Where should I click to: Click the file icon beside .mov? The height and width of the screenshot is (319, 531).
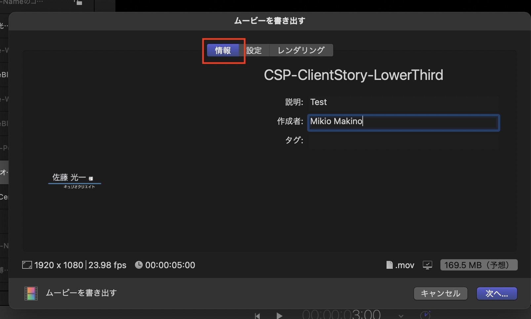pos(390,265)
